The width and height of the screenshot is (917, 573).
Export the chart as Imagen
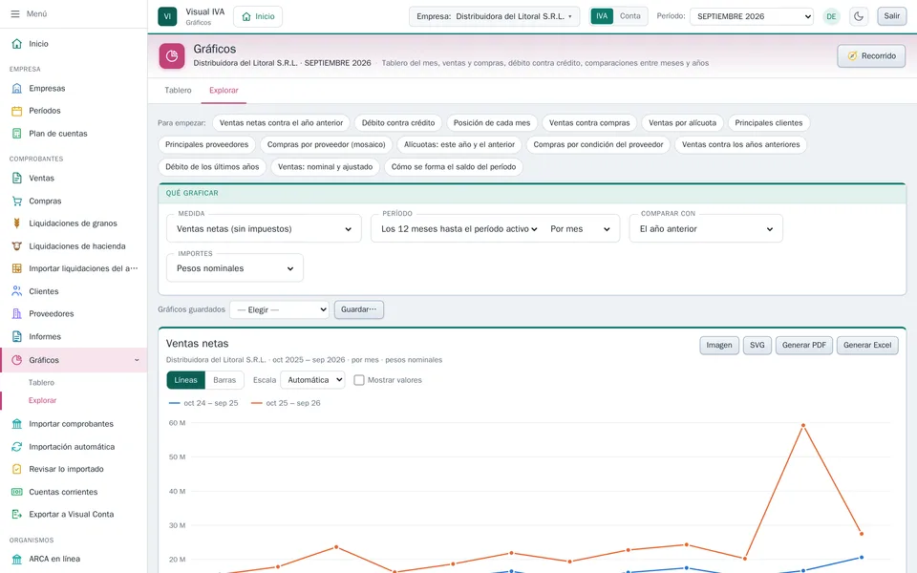718,346
